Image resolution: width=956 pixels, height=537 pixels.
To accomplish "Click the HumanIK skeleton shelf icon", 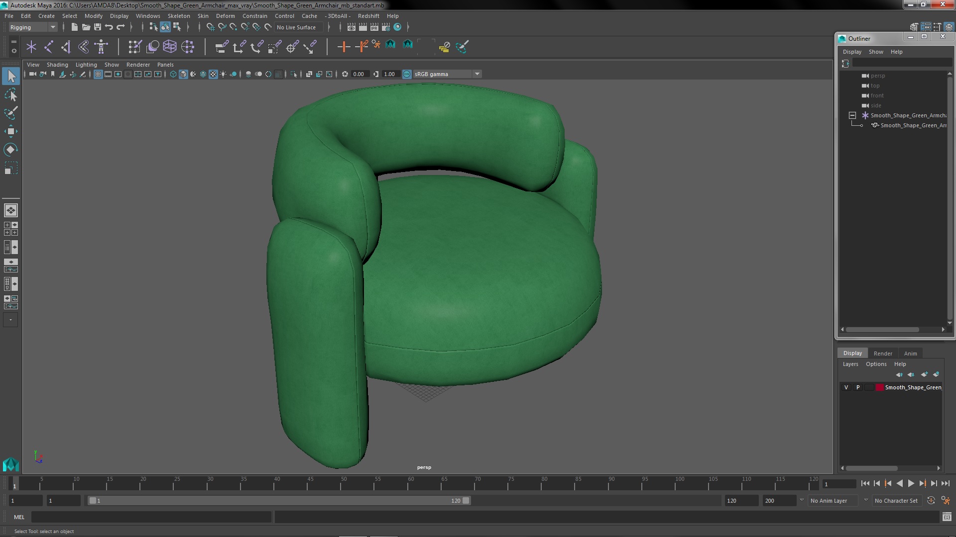I will [x=101, y=47].
